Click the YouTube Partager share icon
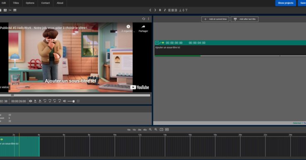 pyautogui.click(x=143, y=29)
